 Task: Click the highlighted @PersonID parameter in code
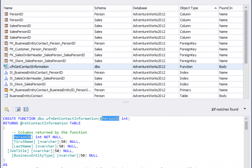pos(110,118)
